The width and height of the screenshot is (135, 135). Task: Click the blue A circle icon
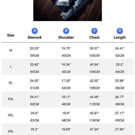click(x=35, y=31)
